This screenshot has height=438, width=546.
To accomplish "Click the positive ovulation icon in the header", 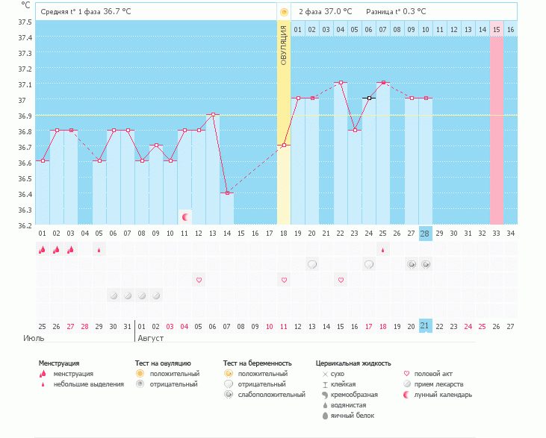I will coord(284,12).
